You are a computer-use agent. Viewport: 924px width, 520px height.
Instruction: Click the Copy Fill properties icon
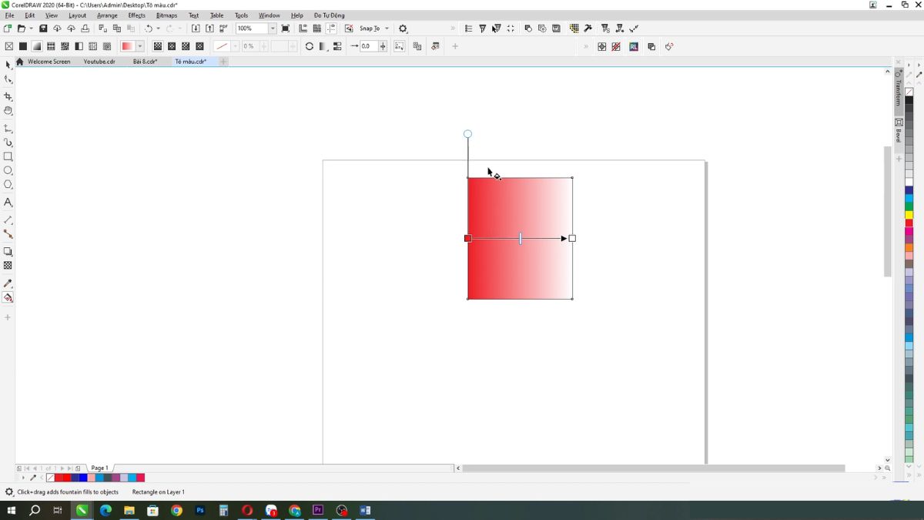(x=417, y=46)
